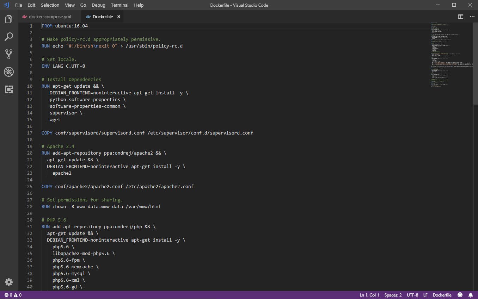Open the File menu

click(19, 5)
